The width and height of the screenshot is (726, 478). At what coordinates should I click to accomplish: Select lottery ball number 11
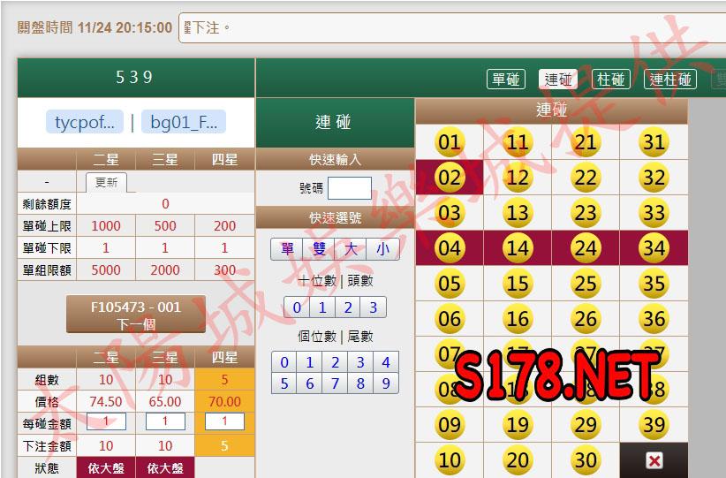pyautogui.click(x=518, y=142)
